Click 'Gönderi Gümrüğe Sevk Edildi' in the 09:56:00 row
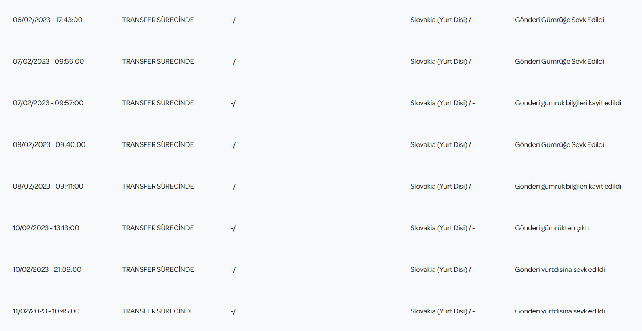This screenshot has height=331, width=642. pos(559,61)
